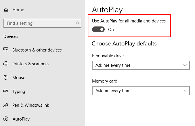Select AutoPlay in the sidebar
Screen dimensions: 195x126
point(21,119)
